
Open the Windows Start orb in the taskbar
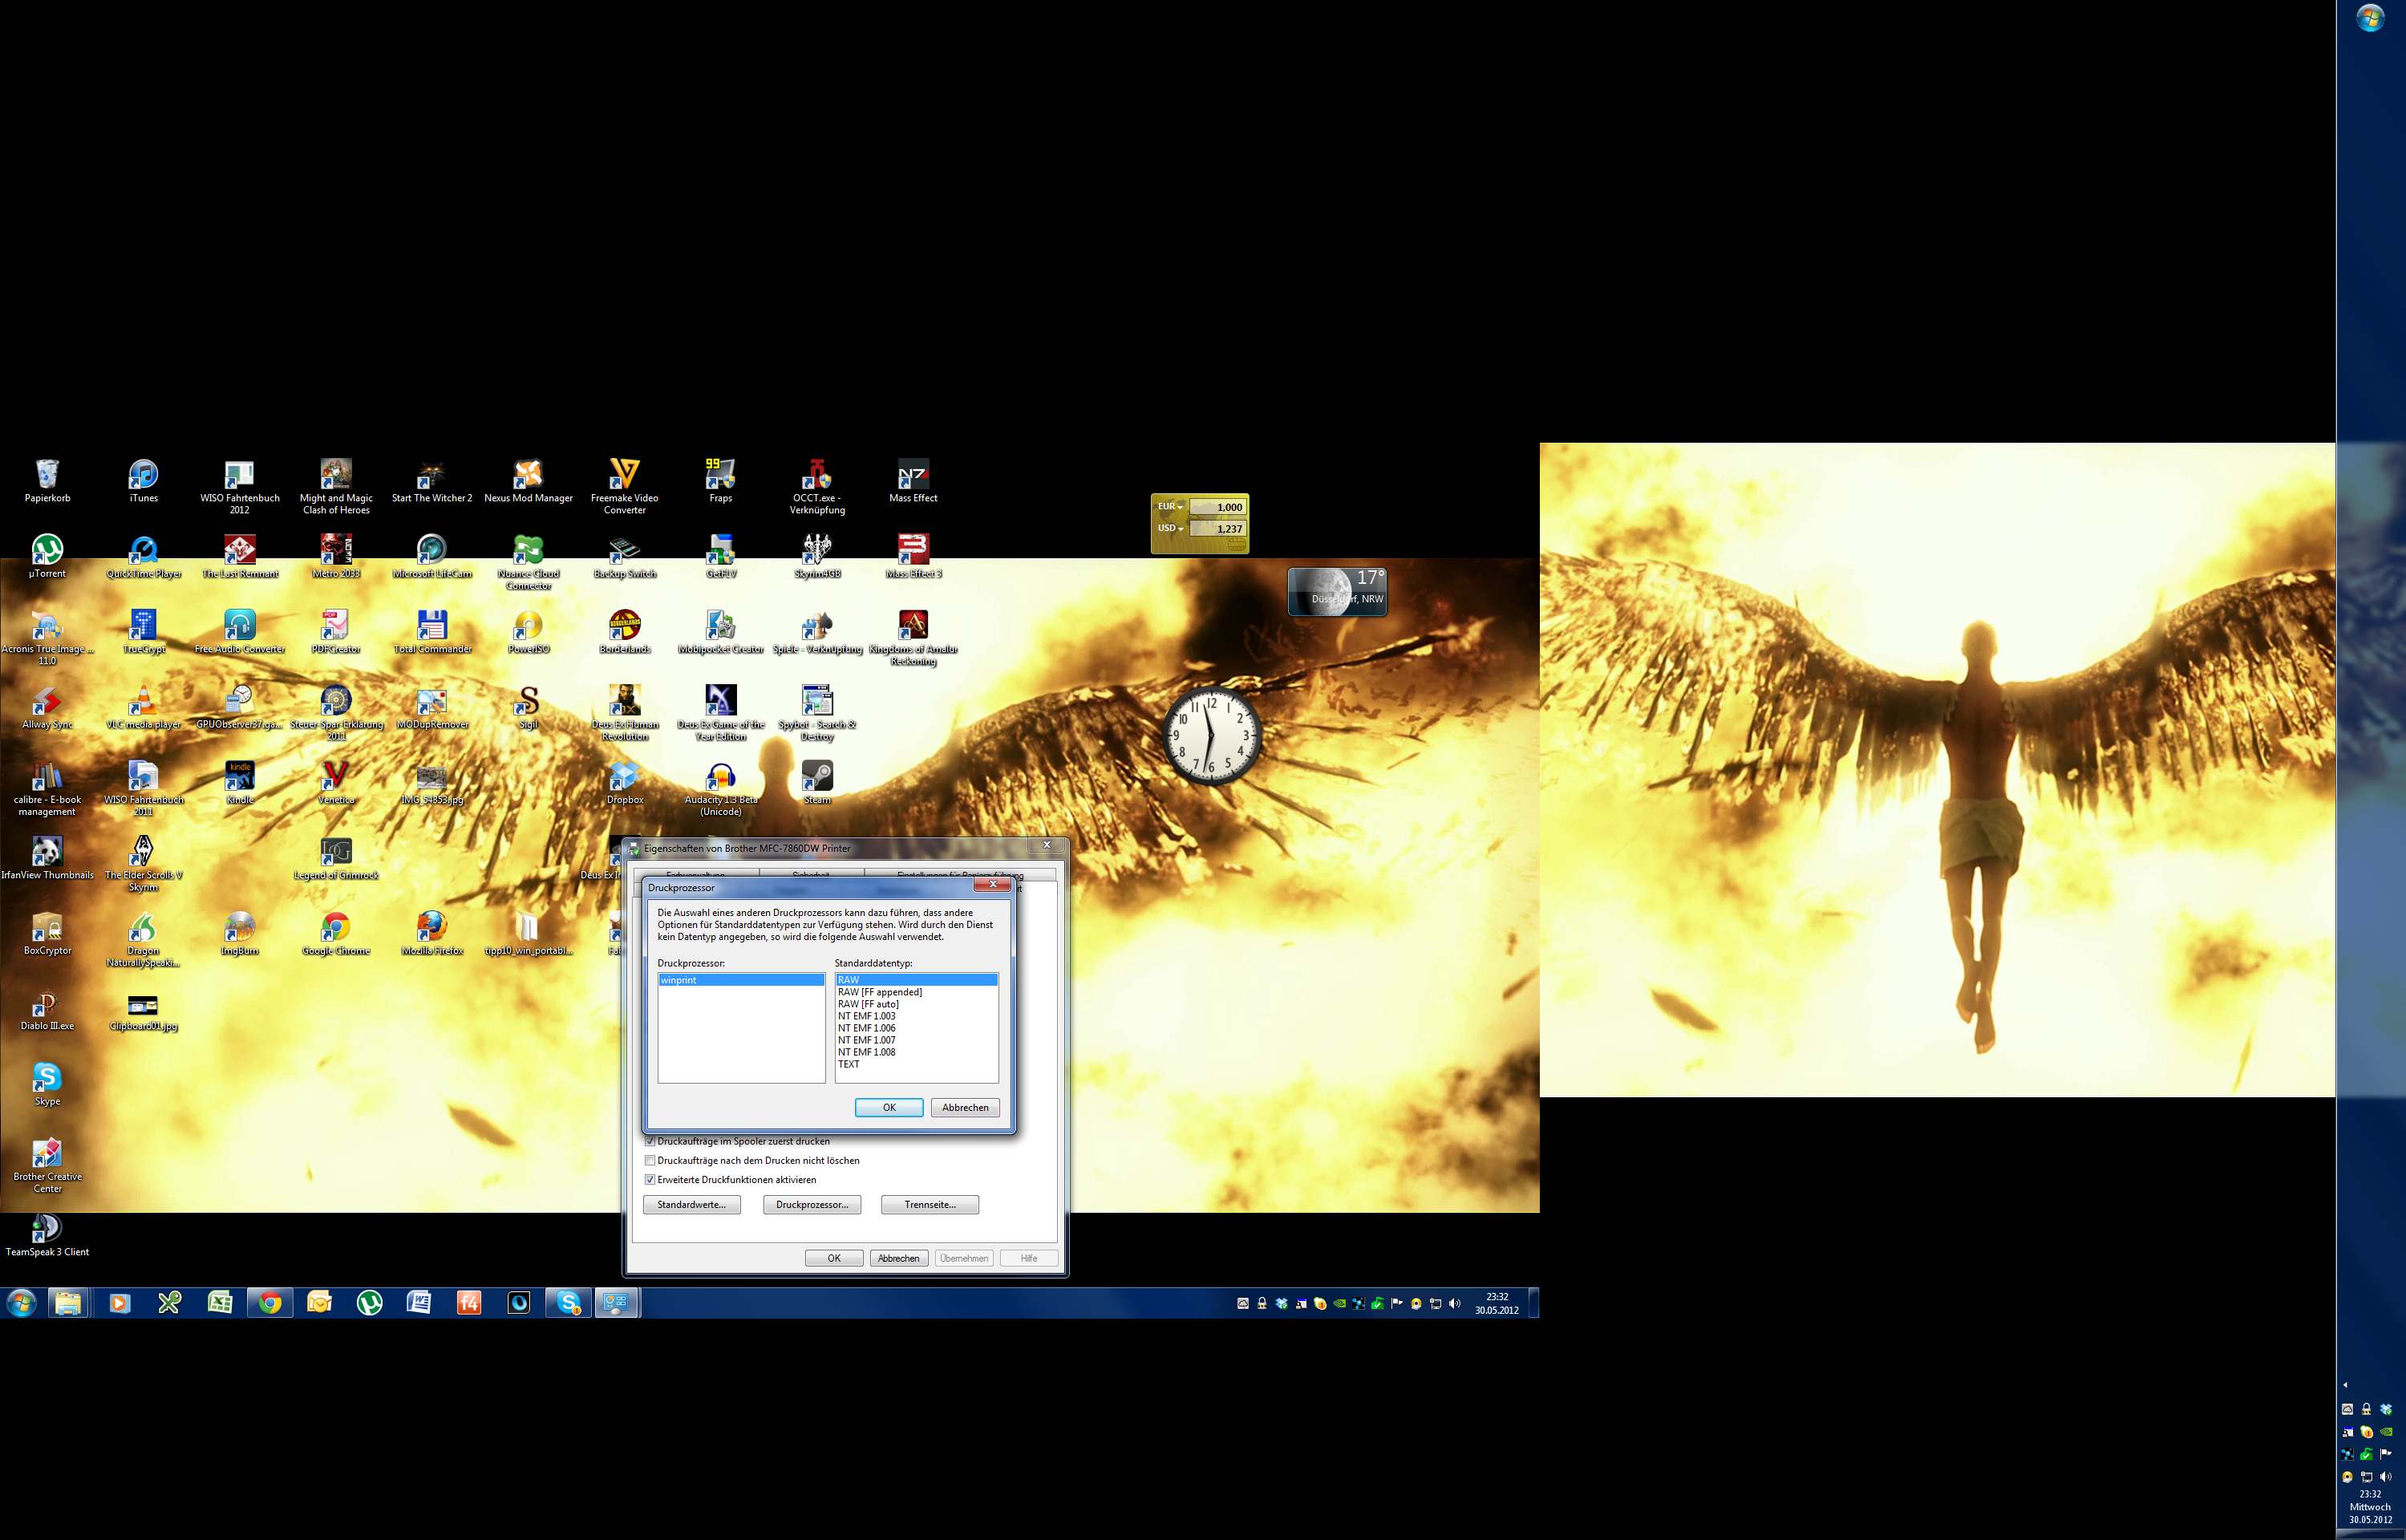click(x=21, y=1303)
